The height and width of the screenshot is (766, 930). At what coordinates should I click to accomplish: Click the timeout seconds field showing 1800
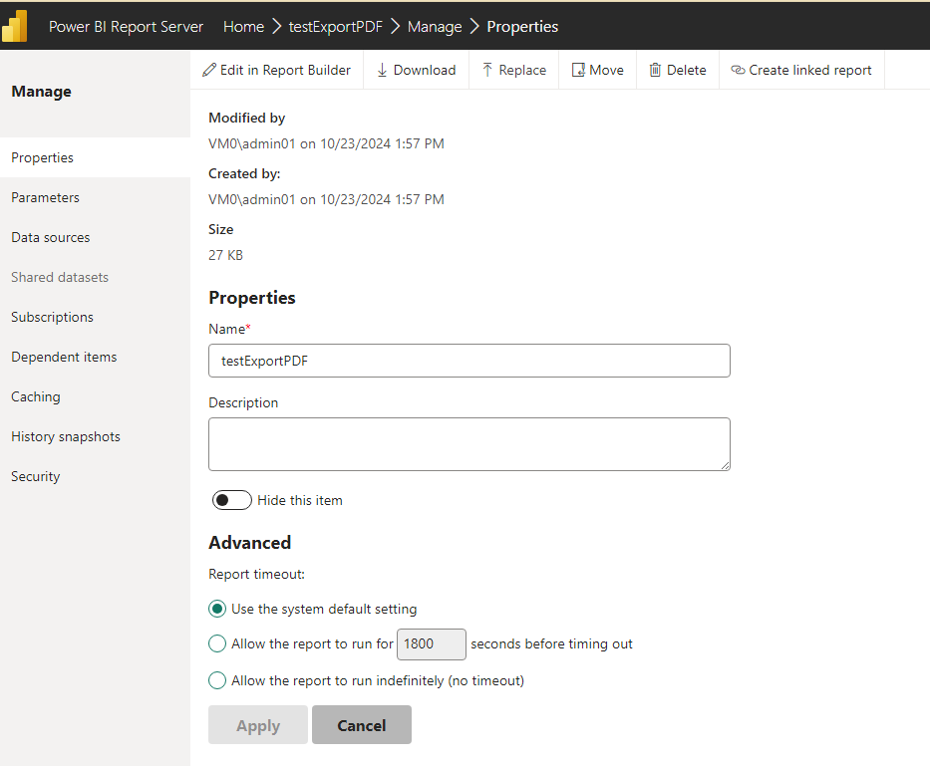click(432, 643)
